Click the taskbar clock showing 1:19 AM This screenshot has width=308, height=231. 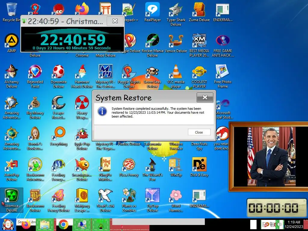tap(294, 224)
